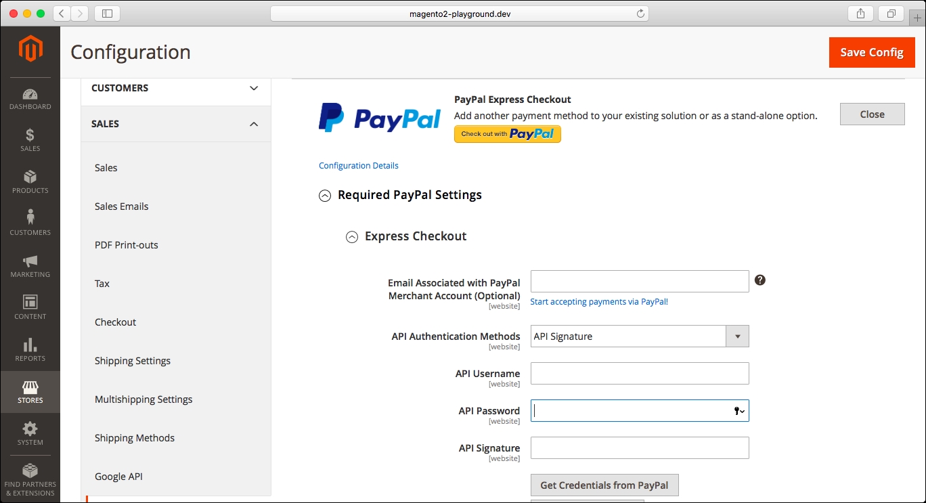This screenshot has width=926, height=503.
Task: Select the Sales Emails tab
Action: tap(121, 206)
